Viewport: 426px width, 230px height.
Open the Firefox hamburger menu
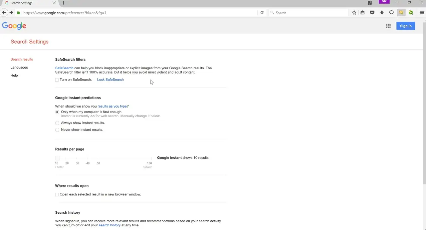coord(422,13)
